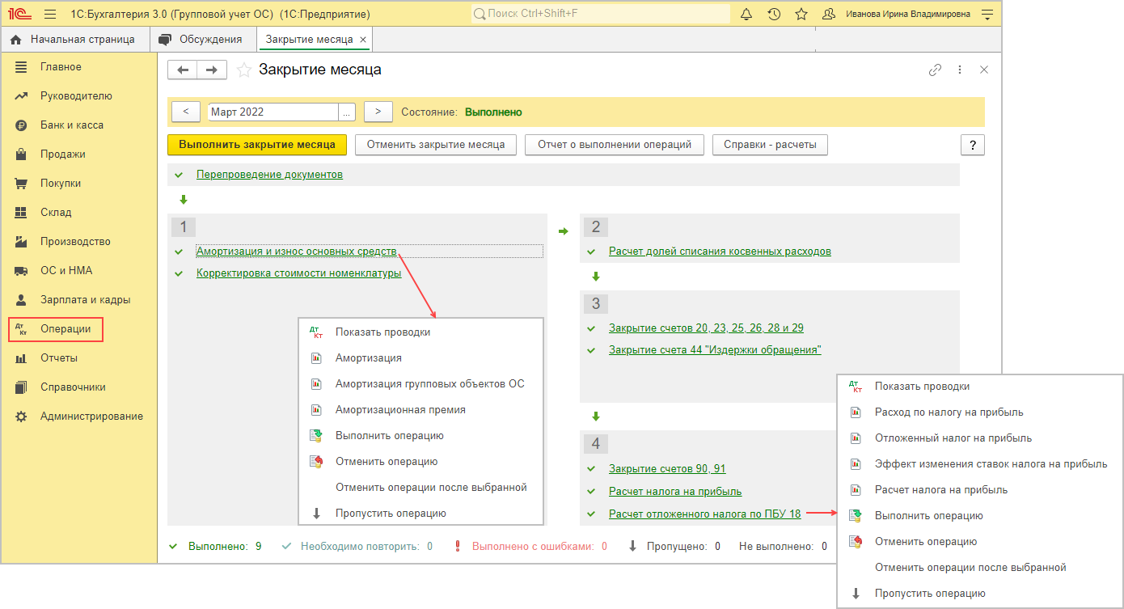This screenshot has height=609, width=1124.
Task: Open period selection ellipsis button
Action: click(x=347, y=112)
